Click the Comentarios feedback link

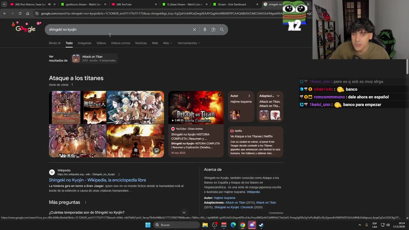[276, 213]
